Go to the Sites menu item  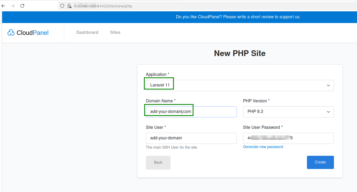tap(115, 32)
